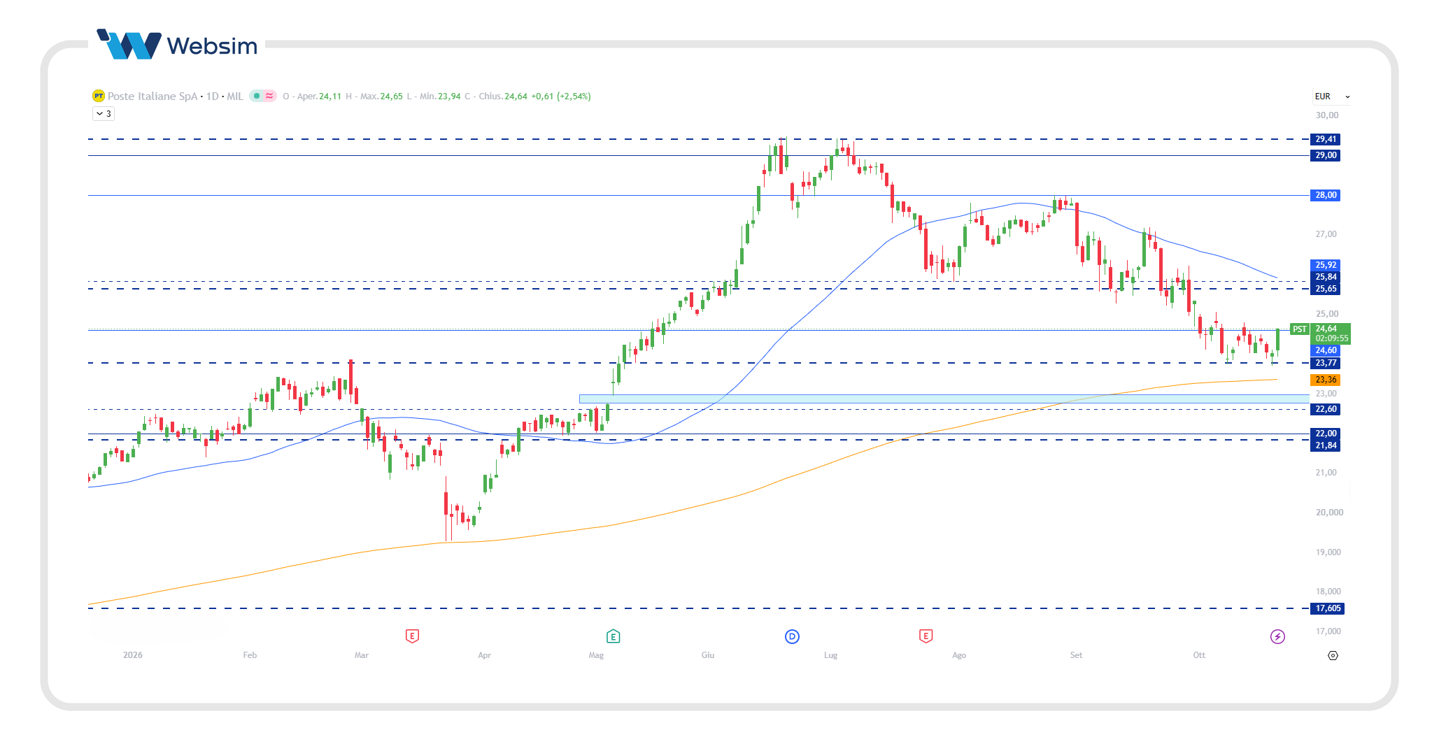Select the 21,84 price level label
Screen dimensions: 1439x751
coord(1325,445)
